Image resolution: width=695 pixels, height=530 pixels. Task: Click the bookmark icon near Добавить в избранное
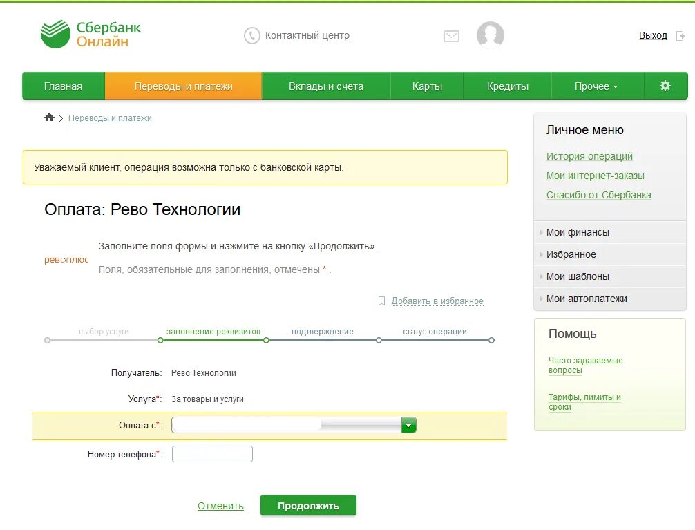coord(381,301)
